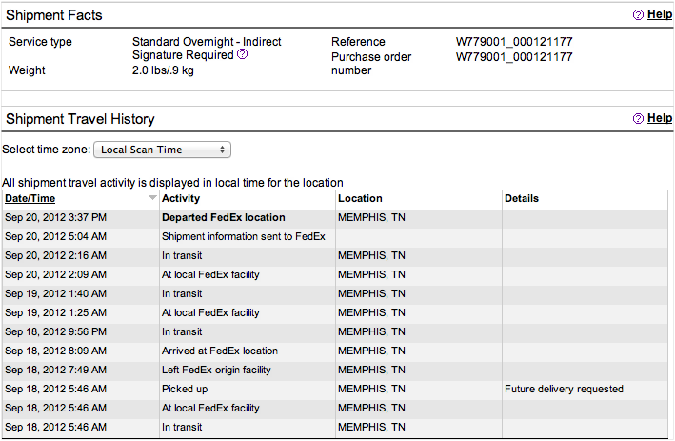Viewport: 675px width, 441px height.
Task: Click the Left FedEx origin facility entry
Action: coord(216,370)
